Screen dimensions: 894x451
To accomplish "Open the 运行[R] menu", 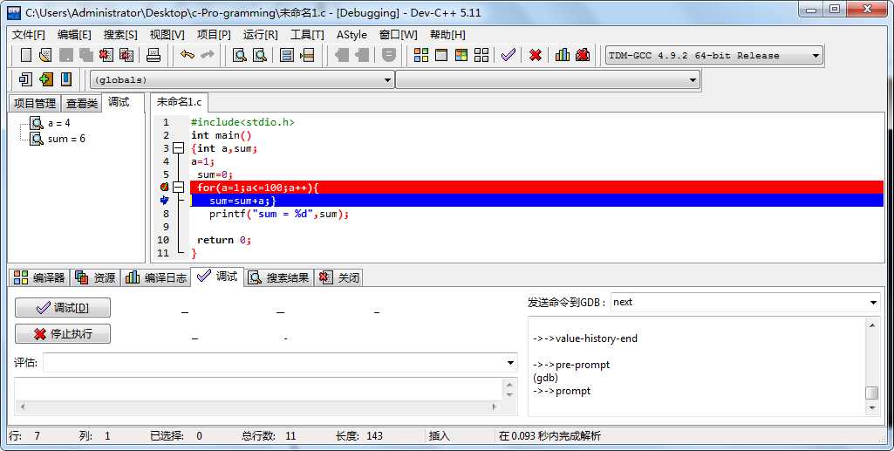I will 261,35.
